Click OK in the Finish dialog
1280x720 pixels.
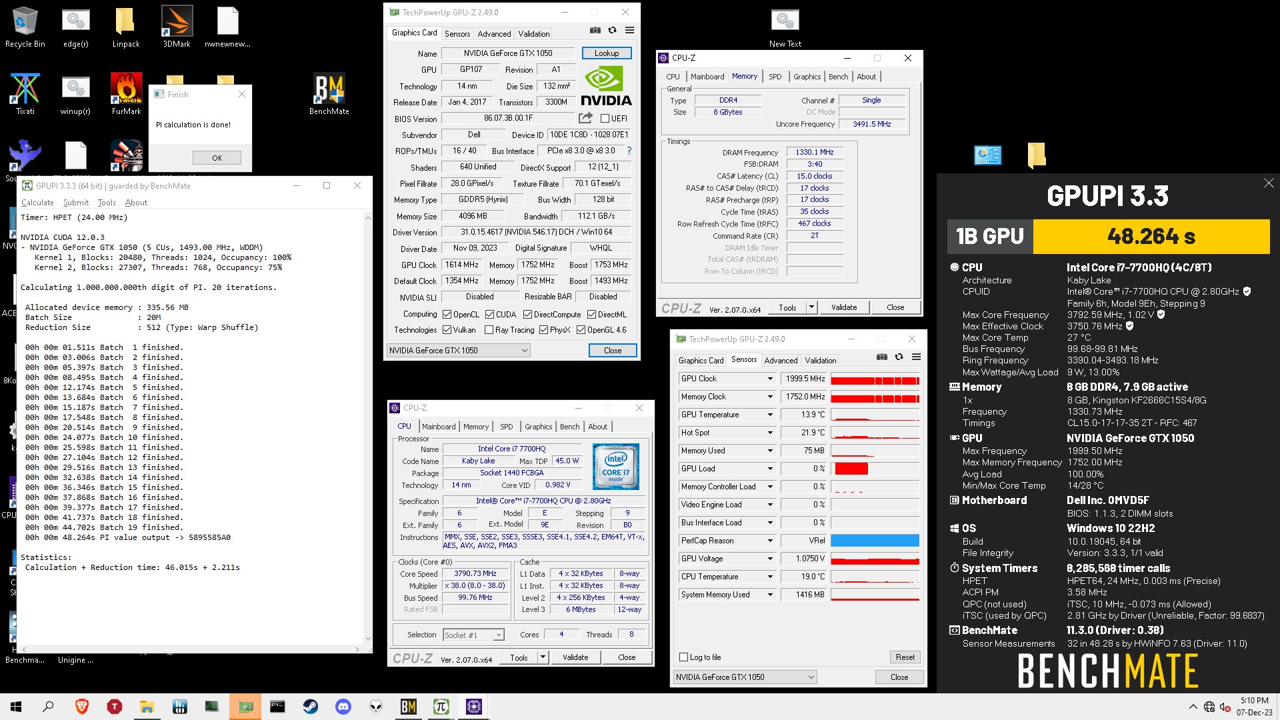coord(217,158)
